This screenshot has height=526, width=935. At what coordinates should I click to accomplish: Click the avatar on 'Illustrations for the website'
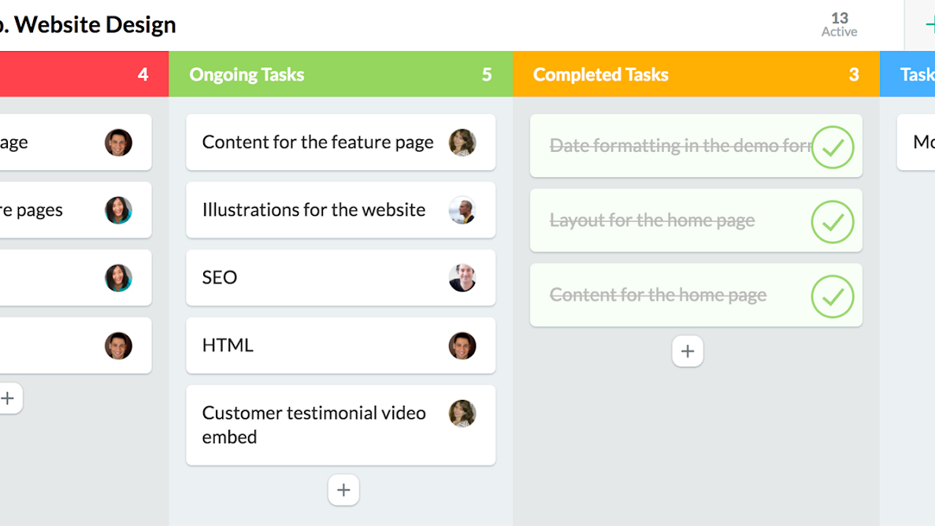tap(463, 210)
